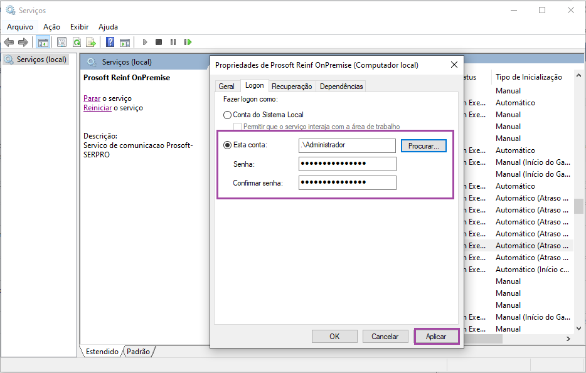
Task: Click the horizontal scrollbar thumb of services list
Action: click(x=483, y=339)
